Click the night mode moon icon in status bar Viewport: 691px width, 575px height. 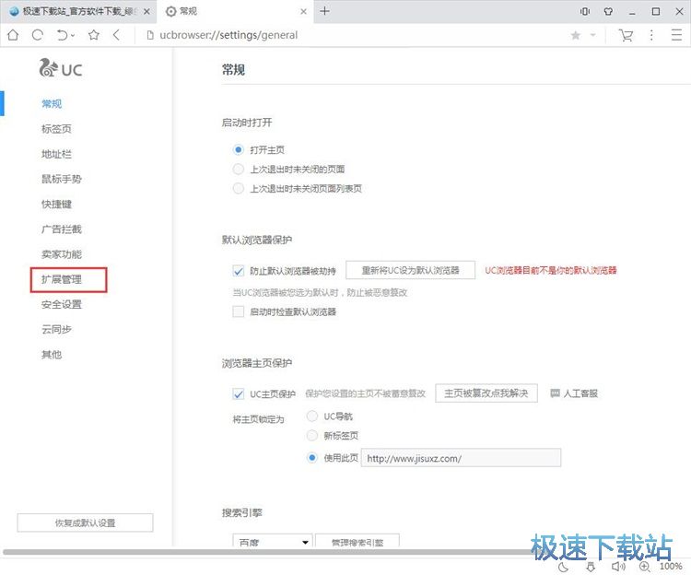tap(563, 567)
